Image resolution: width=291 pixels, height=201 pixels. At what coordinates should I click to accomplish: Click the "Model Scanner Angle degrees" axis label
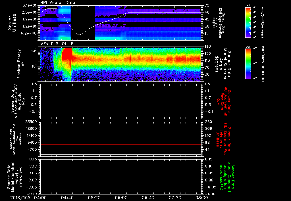pyautogui.click(x=223, y=64)
